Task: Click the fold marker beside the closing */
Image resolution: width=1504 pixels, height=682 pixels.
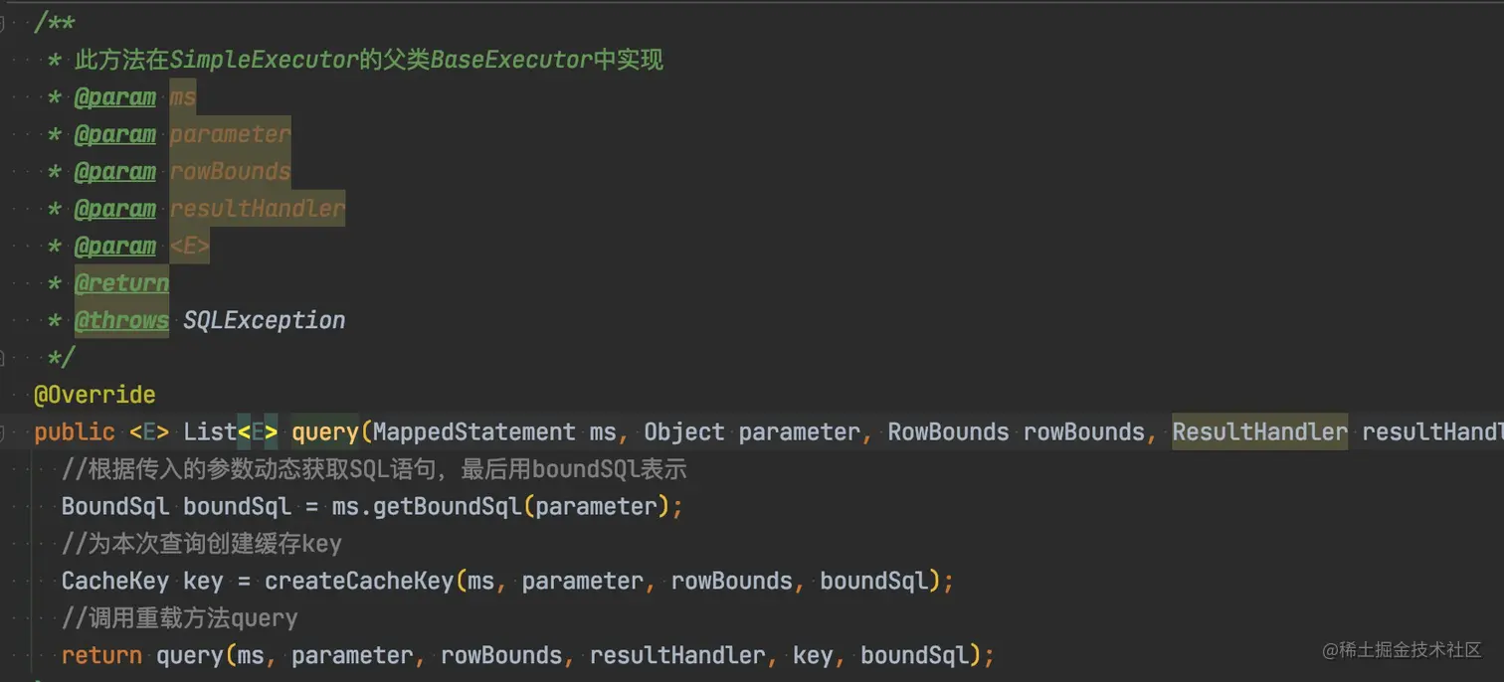Action: pyautogui.click(x=3, y=357)
